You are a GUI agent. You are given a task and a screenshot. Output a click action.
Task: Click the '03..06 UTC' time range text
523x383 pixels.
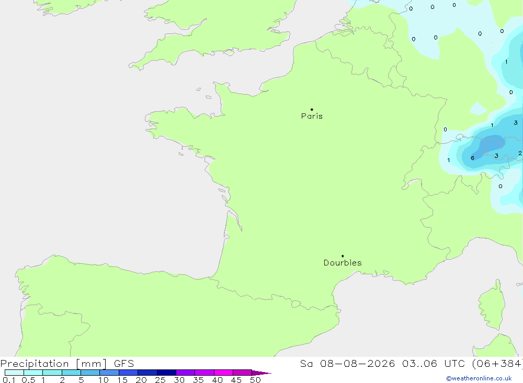pos(434,364)
